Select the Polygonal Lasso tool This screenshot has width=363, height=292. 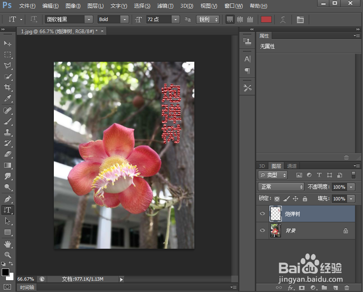point(8,66)
